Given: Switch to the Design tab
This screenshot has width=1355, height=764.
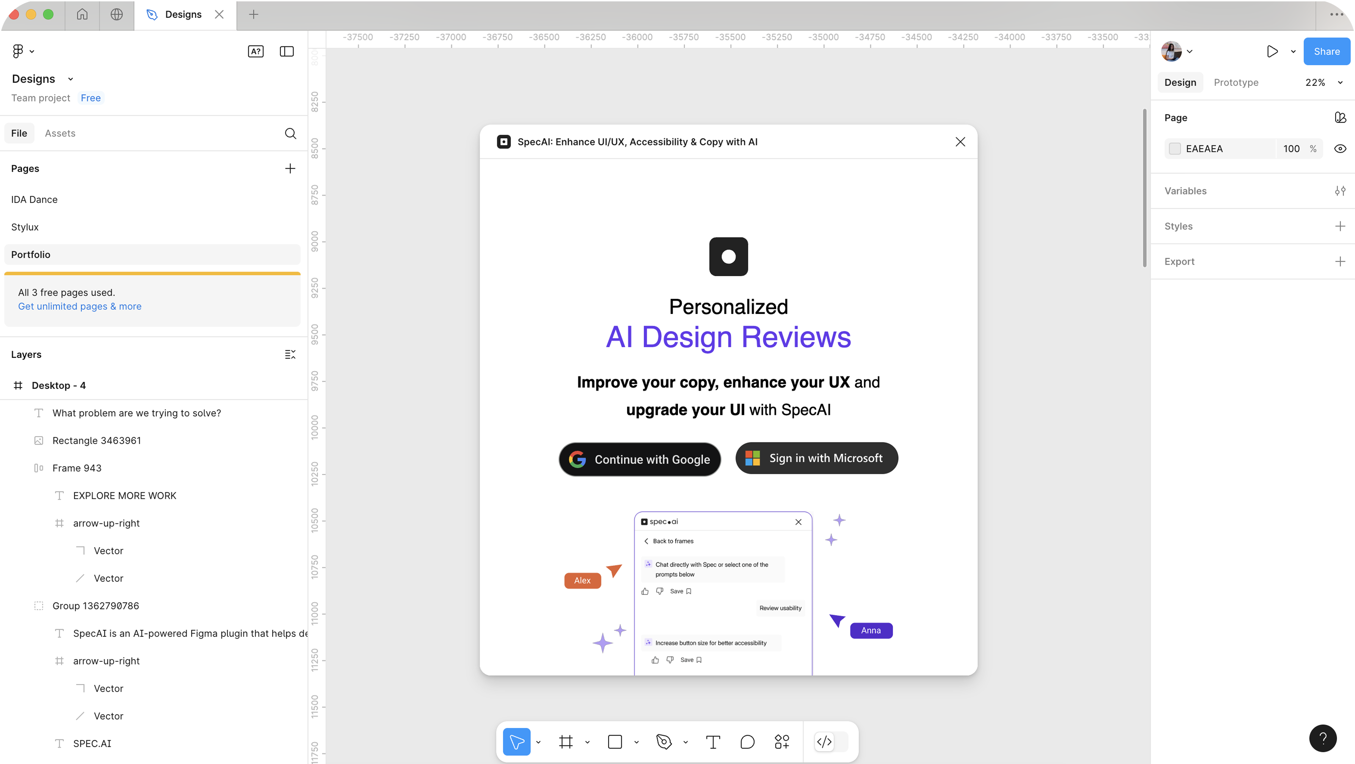Looking at the screenshot, I should click(x=1180, y=82).
